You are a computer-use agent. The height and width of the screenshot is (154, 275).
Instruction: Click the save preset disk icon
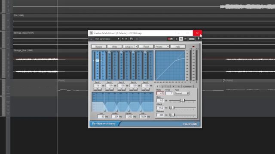[x=131, y=39]
